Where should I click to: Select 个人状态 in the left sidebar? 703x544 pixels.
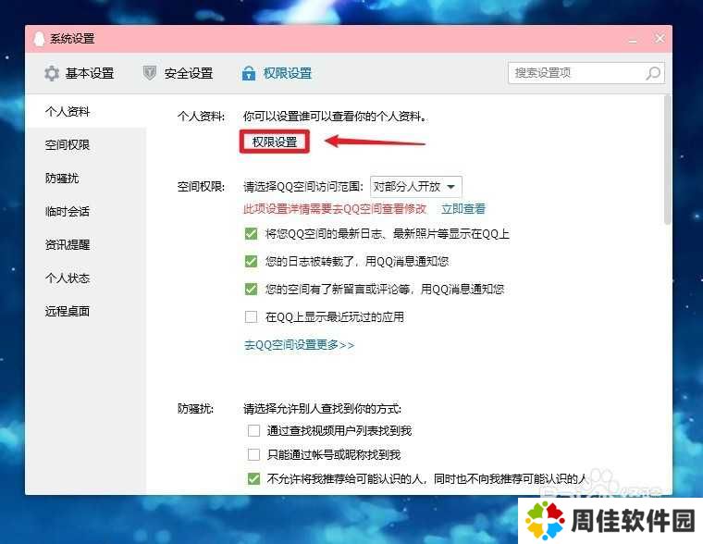pyautogui.click(x=68, y=278)
